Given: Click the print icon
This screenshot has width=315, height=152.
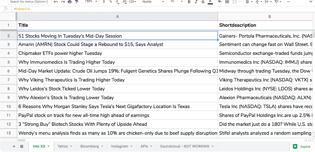Looking at the screenshot, I should tap(70, 2).
